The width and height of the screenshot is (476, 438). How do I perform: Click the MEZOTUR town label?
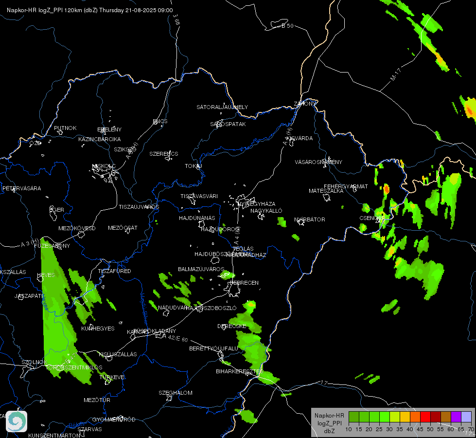point(97,401)
